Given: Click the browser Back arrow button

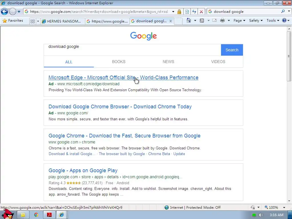Looking at the screenshot, I should [5, 11].
